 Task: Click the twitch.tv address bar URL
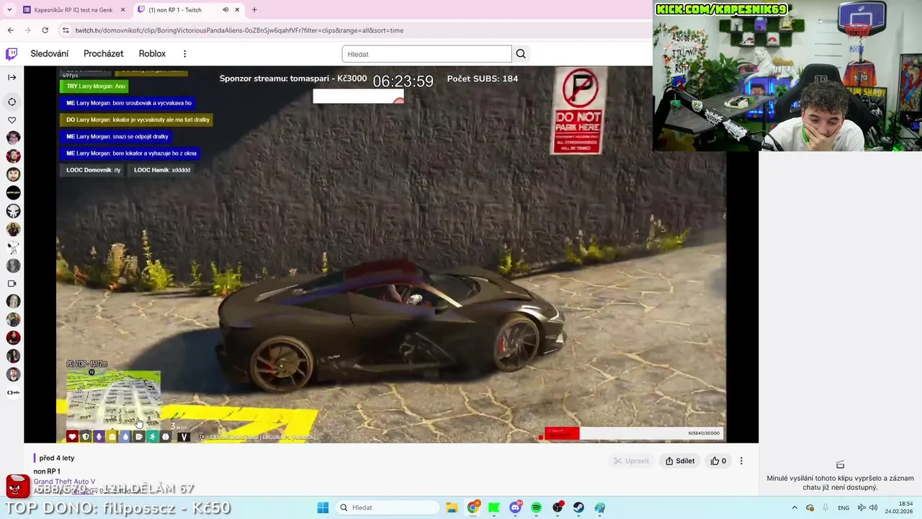click(x=239, y=30)
